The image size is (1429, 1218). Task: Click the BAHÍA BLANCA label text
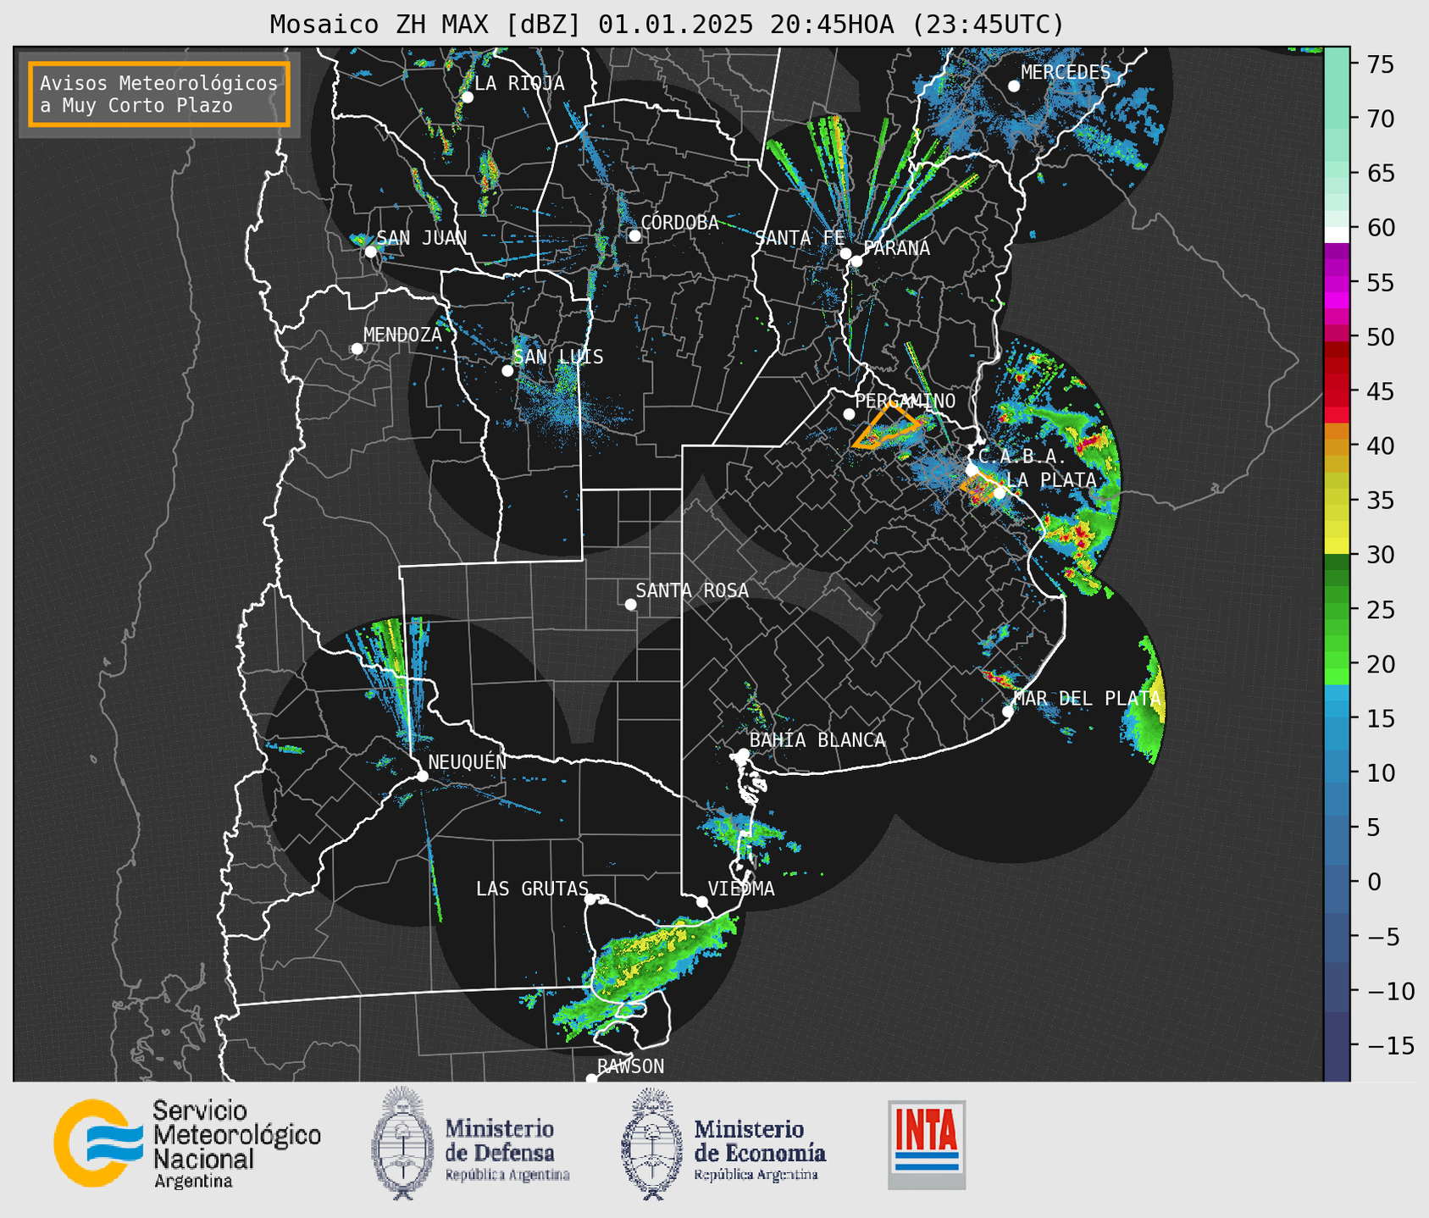point(817,740)
